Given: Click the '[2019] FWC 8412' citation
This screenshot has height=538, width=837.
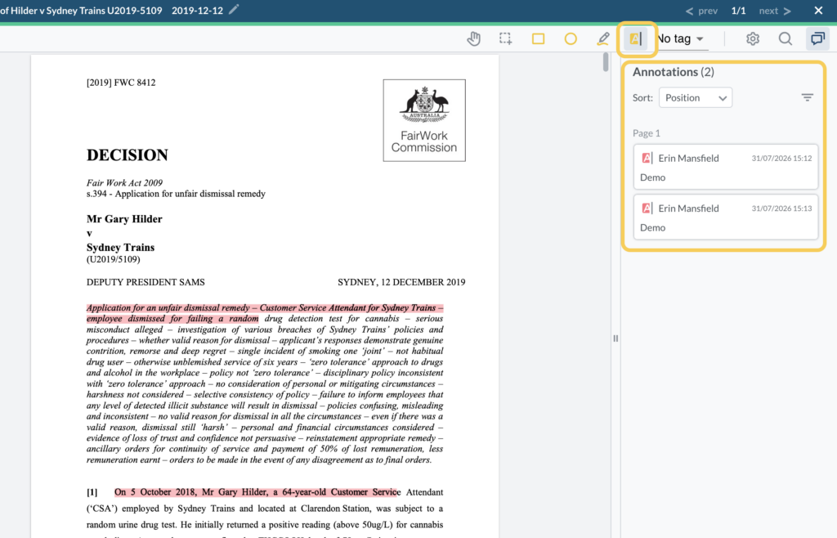Looking at the screenshot, I should [121, 83].
